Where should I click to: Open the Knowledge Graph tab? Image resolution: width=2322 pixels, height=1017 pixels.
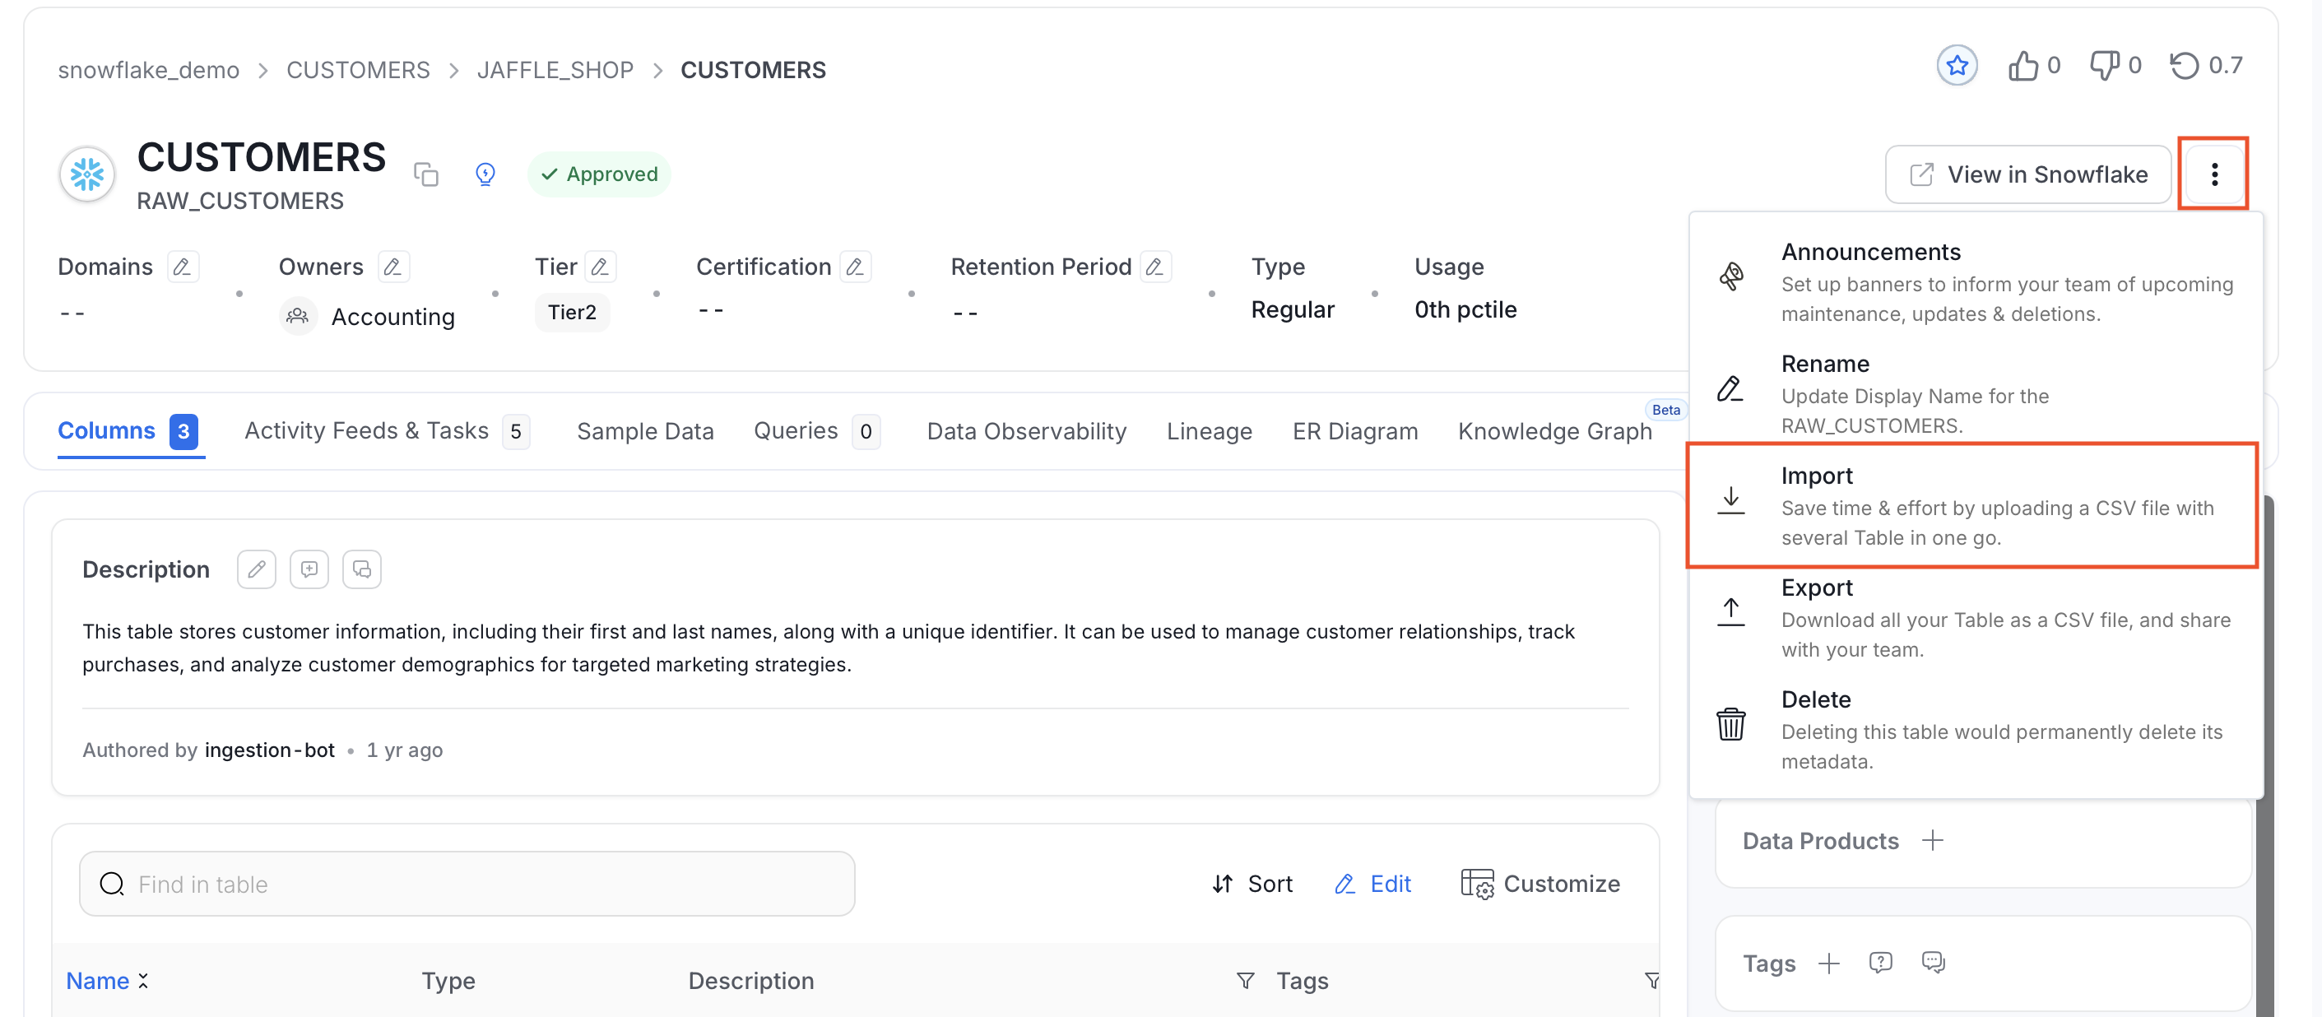click(x=1555, y=431)
